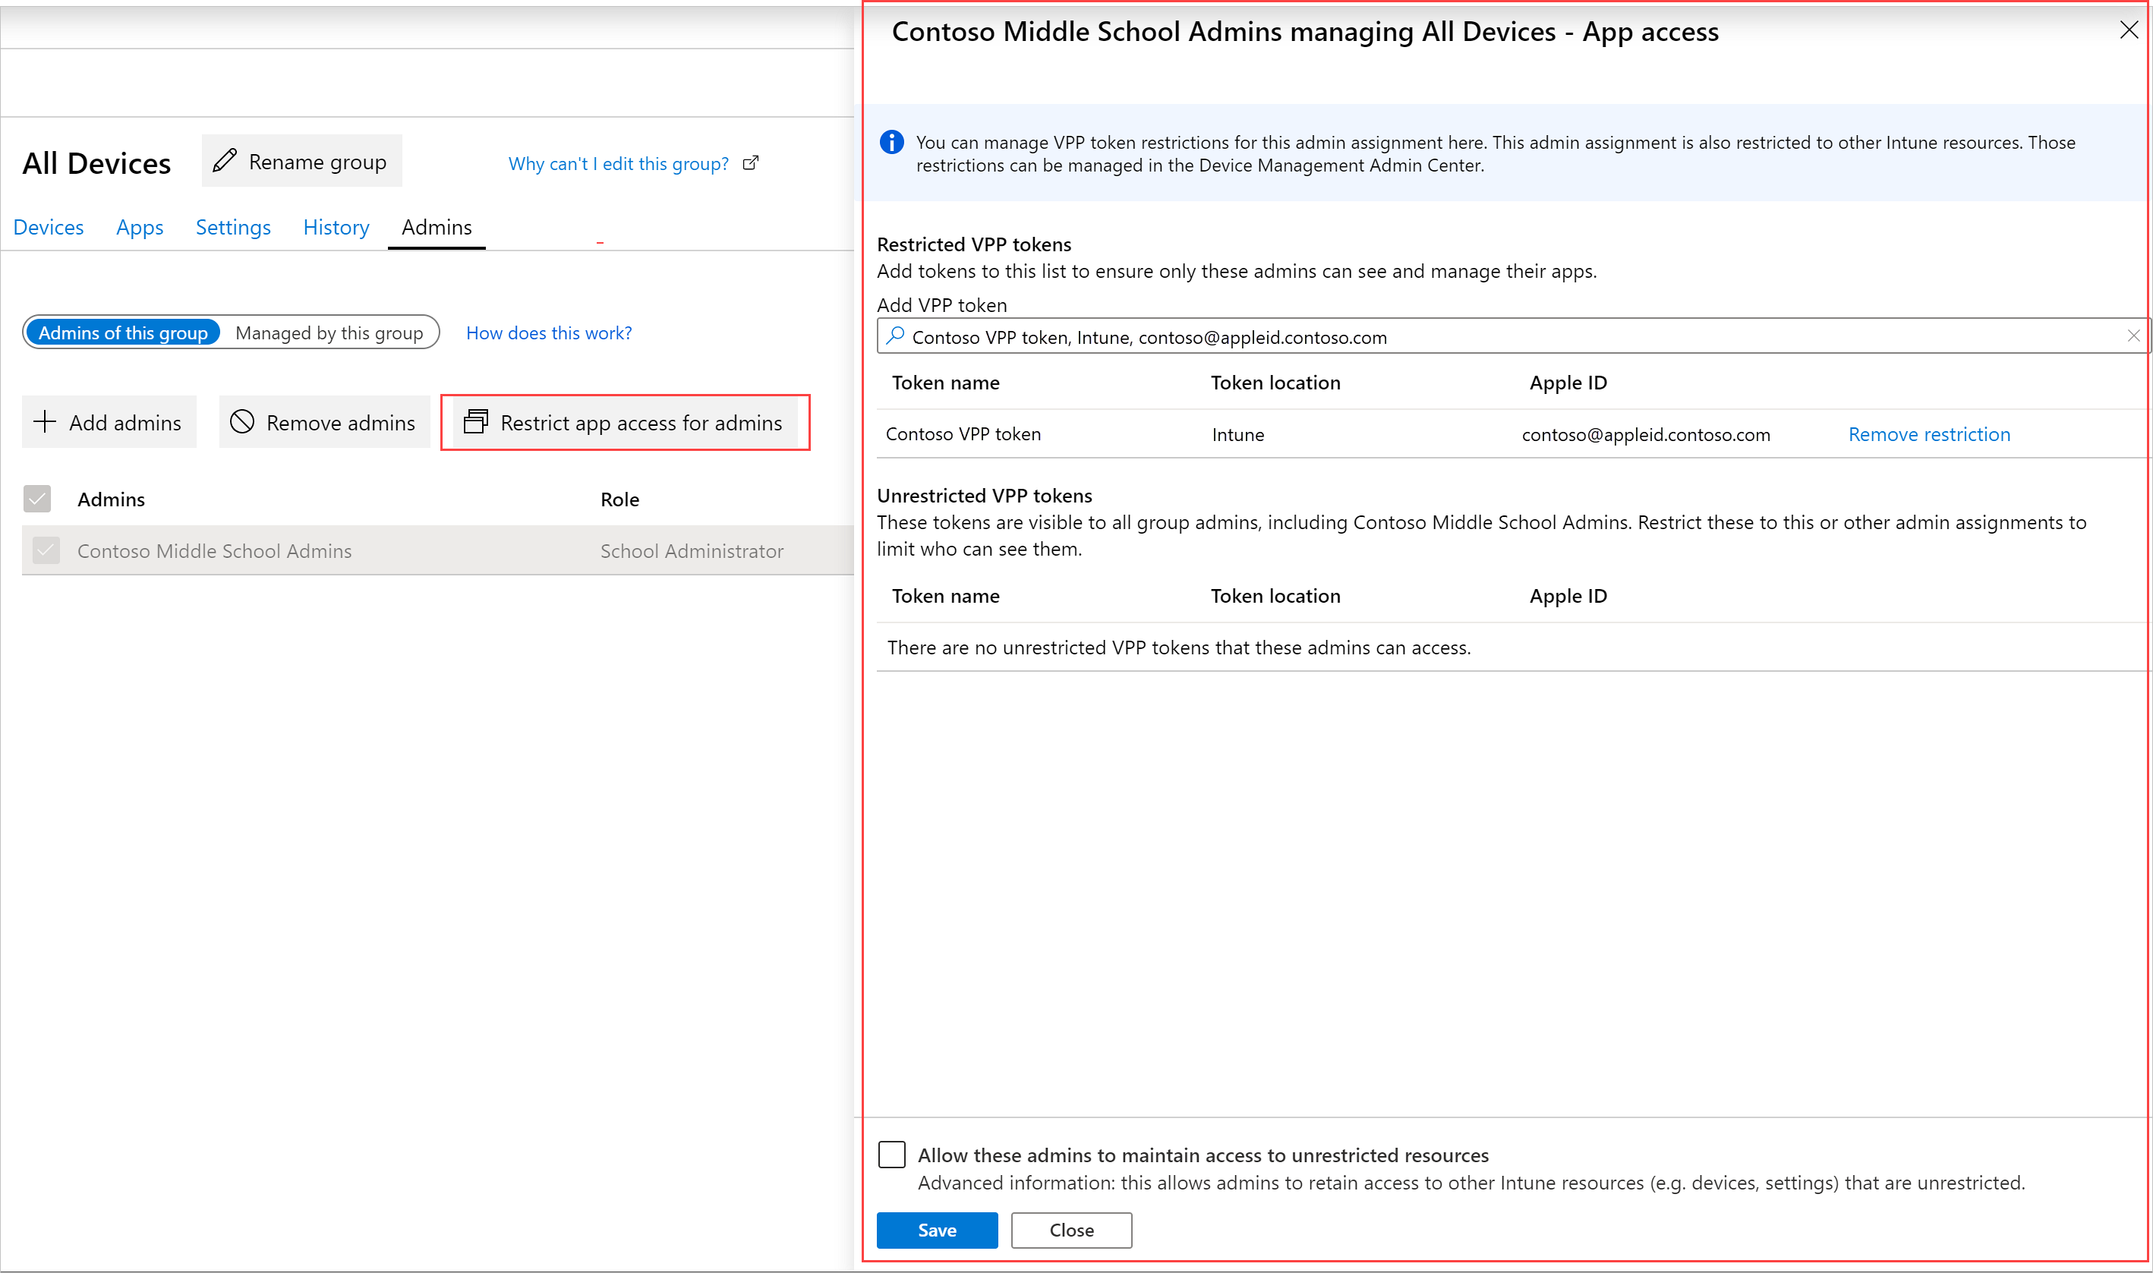The image size is (2153, 1273).
Task: Click the Admins column header
Action: (111, 499)
